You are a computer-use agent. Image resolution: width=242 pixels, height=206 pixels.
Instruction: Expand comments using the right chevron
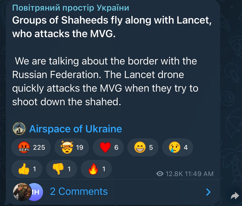click(x=208, y=192)
